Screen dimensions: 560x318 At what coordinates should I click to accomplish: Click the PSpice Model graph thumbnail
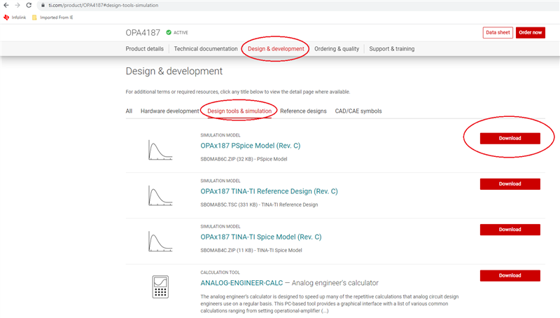pos(160,150)
